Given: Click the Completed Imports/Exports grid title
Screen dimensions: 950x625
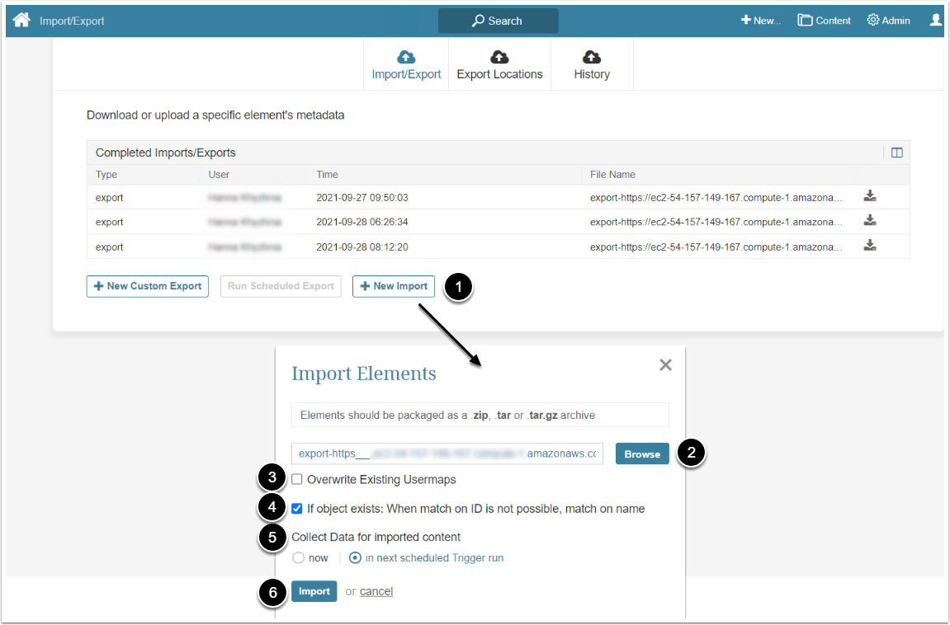Looking at the screenshot, I should tap(165, 153).
